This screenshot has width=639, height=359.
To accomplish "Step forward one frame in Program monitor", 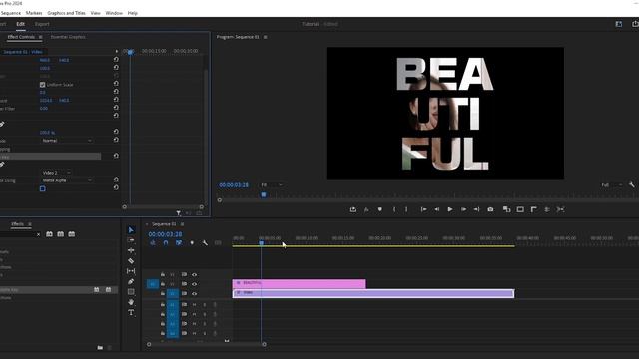I will 463,209.
